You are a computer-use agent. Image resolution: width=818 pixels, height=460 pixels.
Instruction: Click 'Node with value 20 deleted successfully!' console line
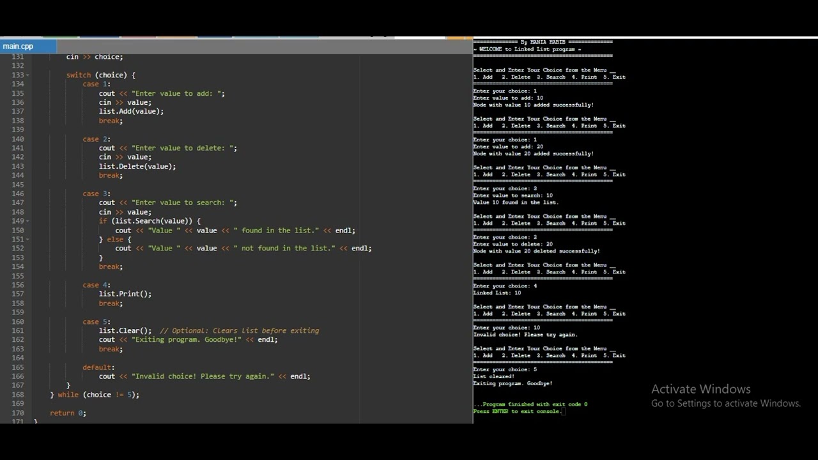[x=537, y=251]
